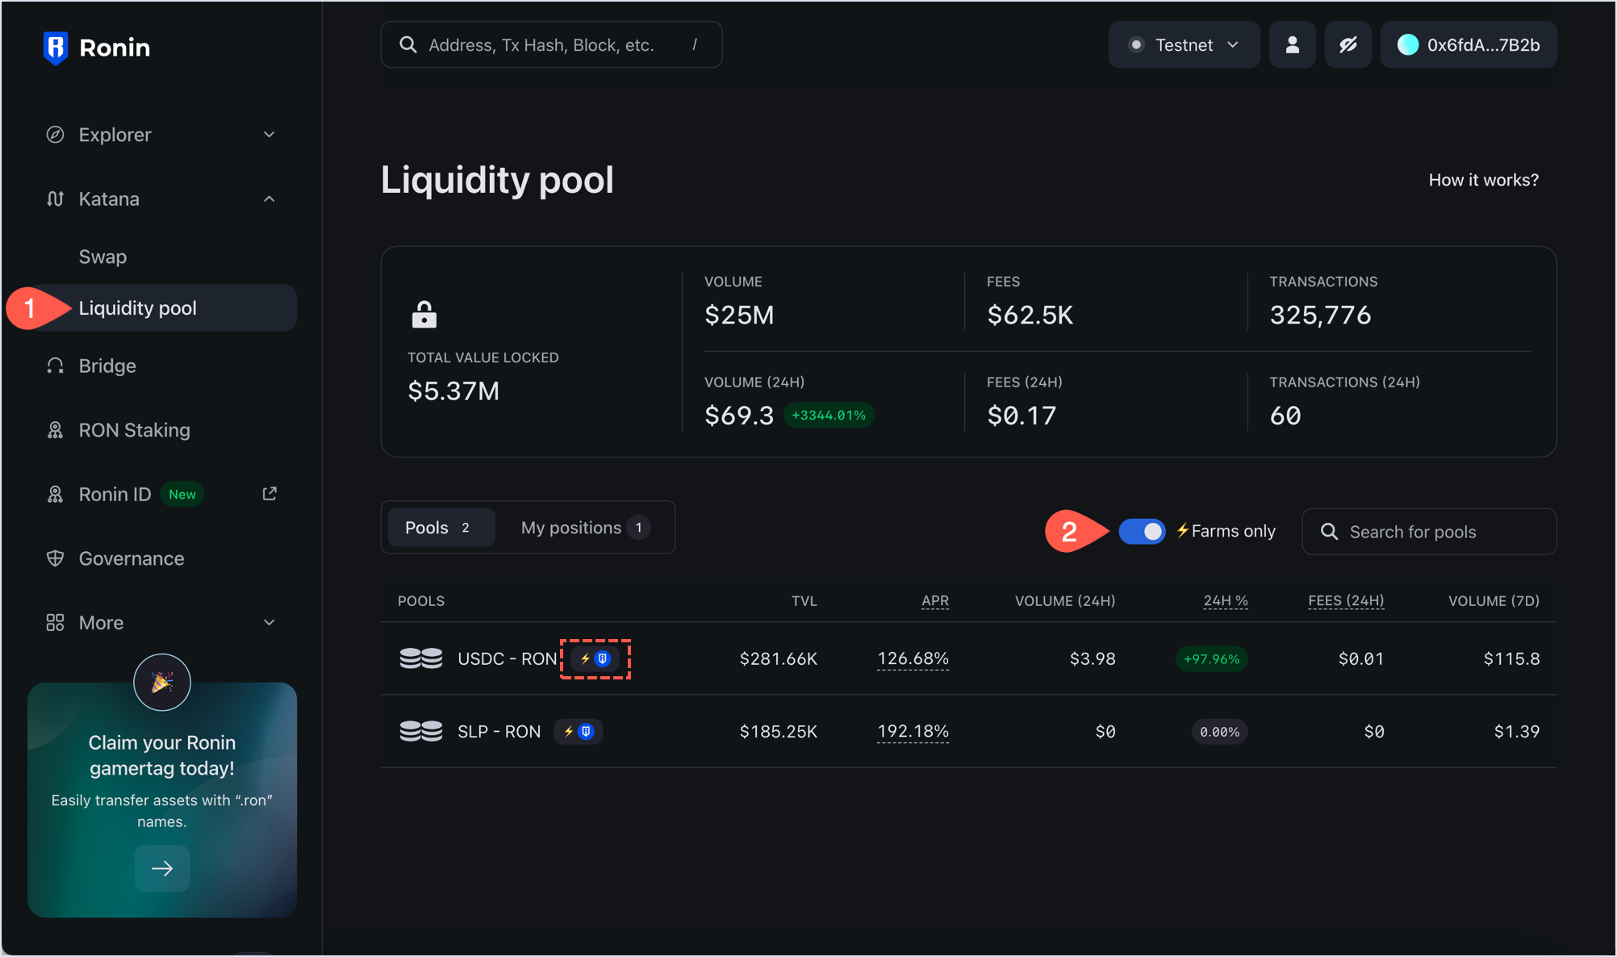Click the Ronin shield logo
This screenshot has width=1617, height=957.
pyautogui.click(x=55, y=48)
